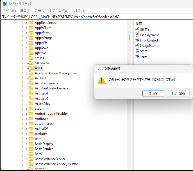Click the warning icon in the delete dialog
Image resolution: width=193 pixels, height=171 pixels.
point(101,80)
